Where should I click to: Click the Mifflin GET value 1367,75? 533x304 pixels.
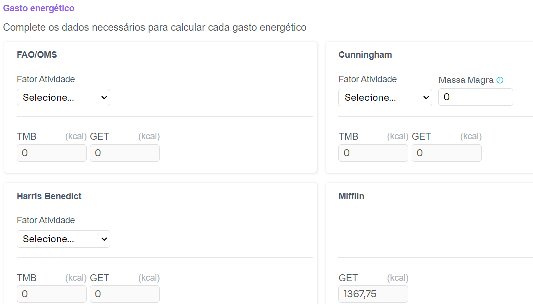click(373, 294)
